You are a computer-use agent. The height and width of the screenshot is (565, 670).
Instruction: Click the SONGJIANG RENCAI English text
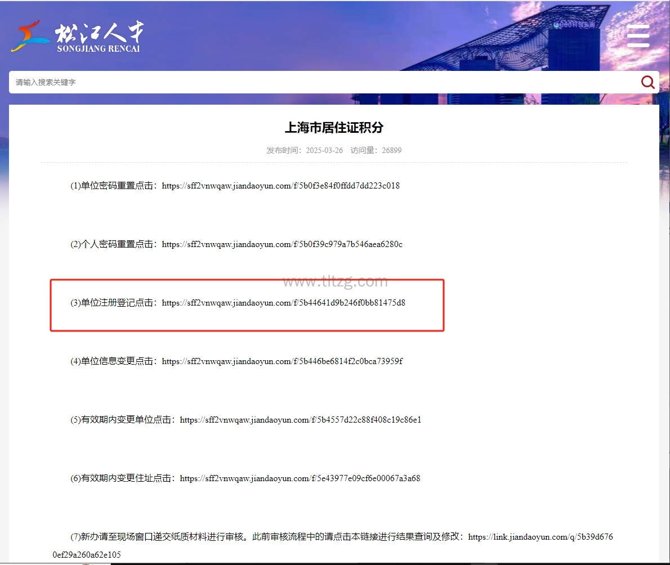99,49
